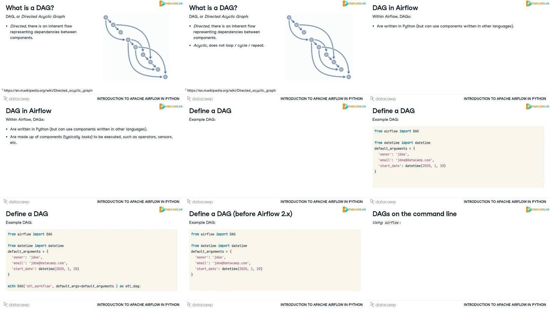
Task: Click the title 'DAGs on the command line'
Action: pos(415,214)
